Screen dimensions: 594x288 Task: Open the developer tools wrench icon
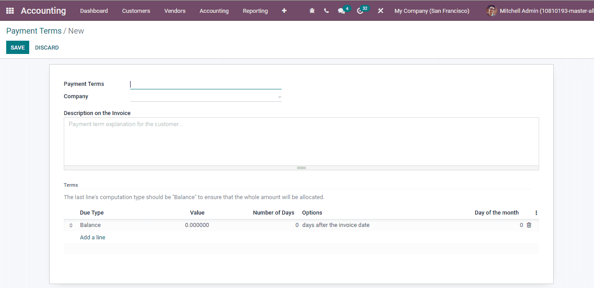pyautogui.click(x=380, y=10)
